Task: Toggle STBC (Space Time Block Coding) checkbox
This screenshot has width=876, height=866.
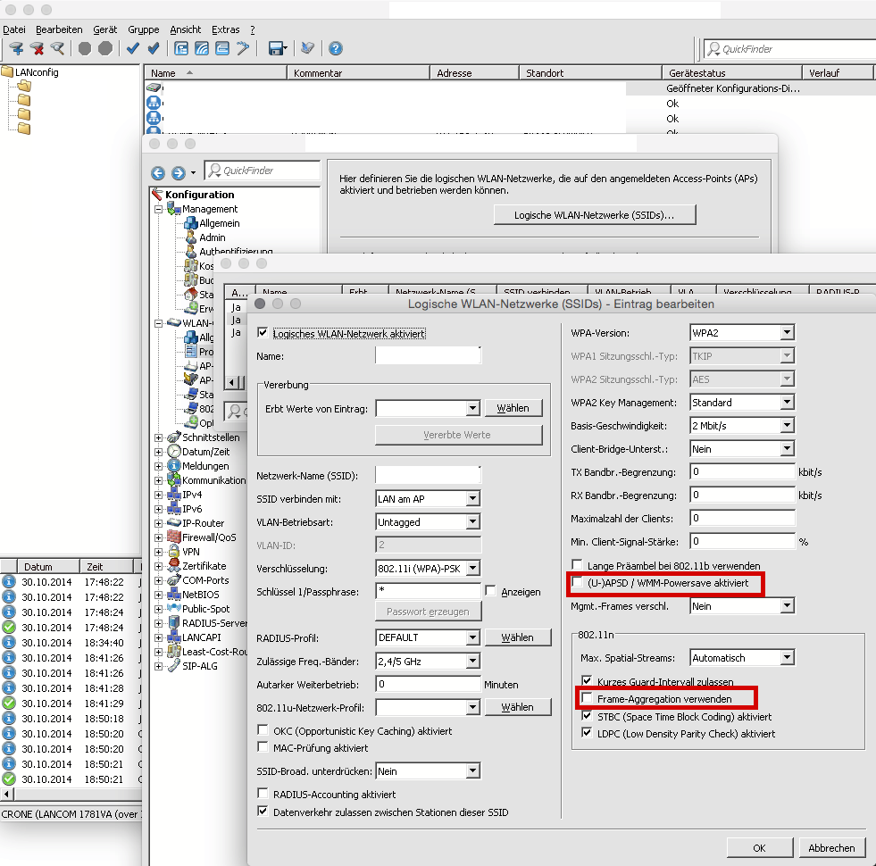Action: 587,716
